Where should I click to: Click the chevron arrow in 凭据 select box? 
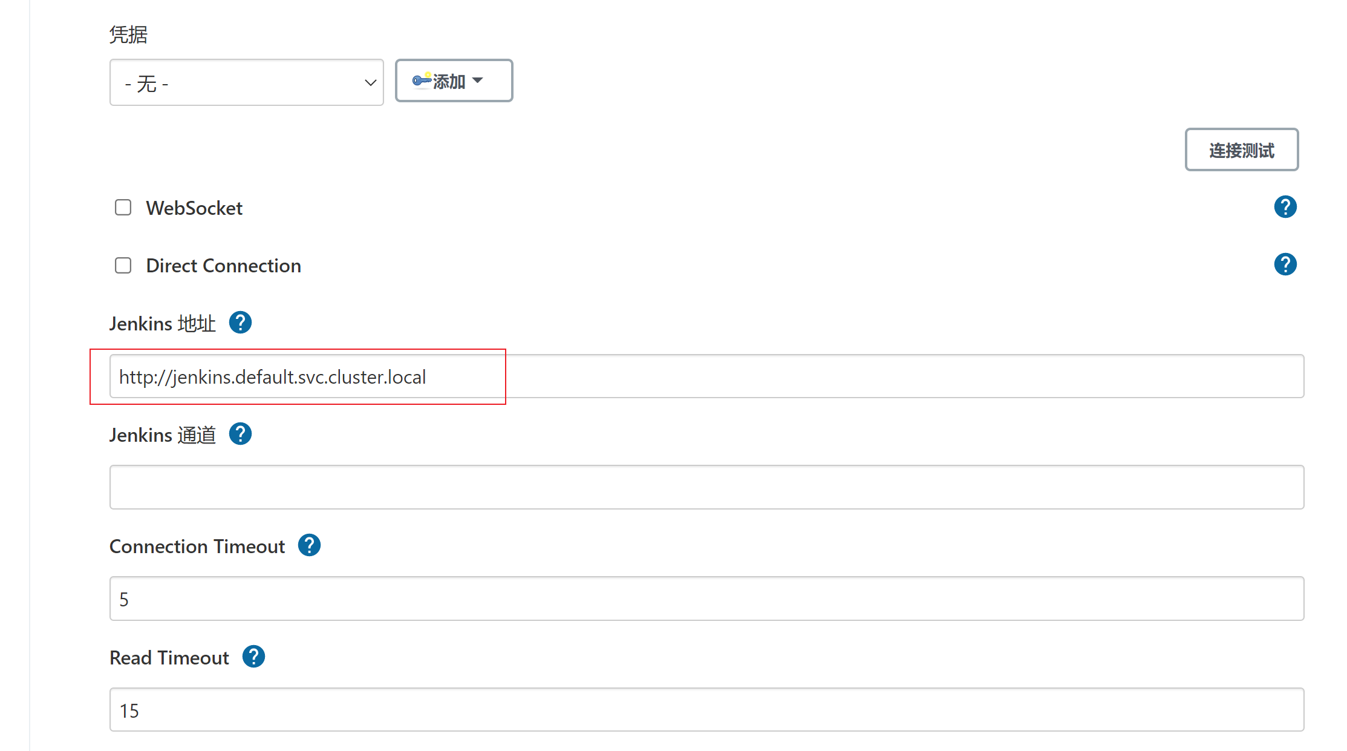coord(370,83)
